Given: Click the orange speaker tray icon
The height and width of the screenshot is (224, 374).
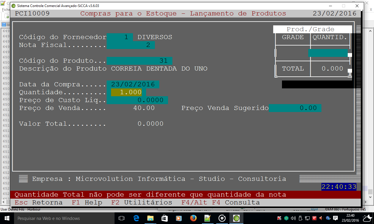Looking at the screenshot, I should tap(321, 218).
